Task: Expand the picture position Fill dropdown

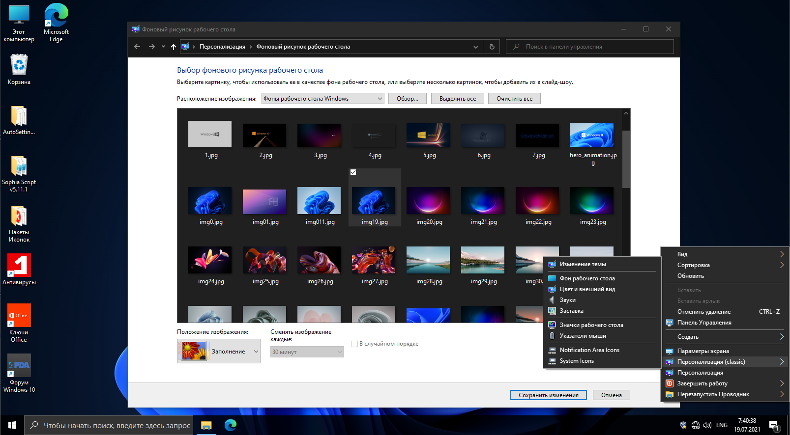Action: 219,352
